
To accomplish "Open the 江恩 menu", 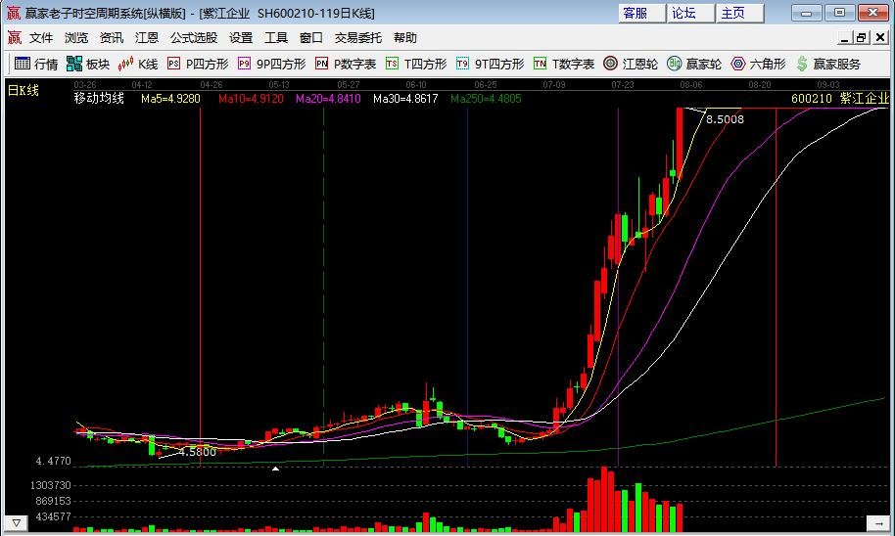I will (147, 37).
